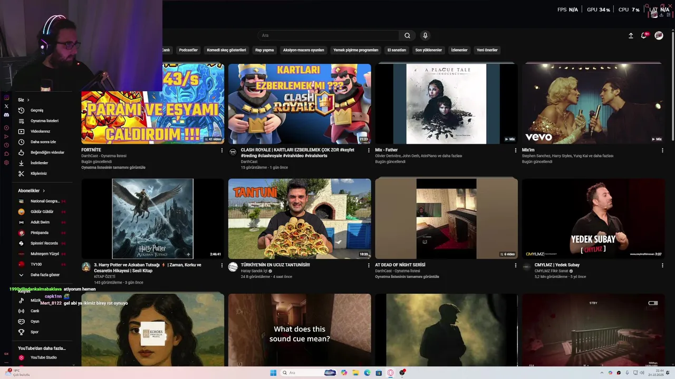Viewport: 675px width, 379px height.
Task: Start voice search with the microphone icon
Action: [x=425, y=35]
